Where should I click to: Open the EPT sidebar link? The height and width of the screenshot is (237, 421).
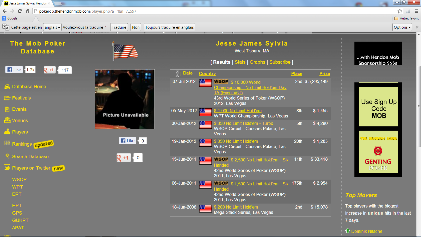pos(17,194)
